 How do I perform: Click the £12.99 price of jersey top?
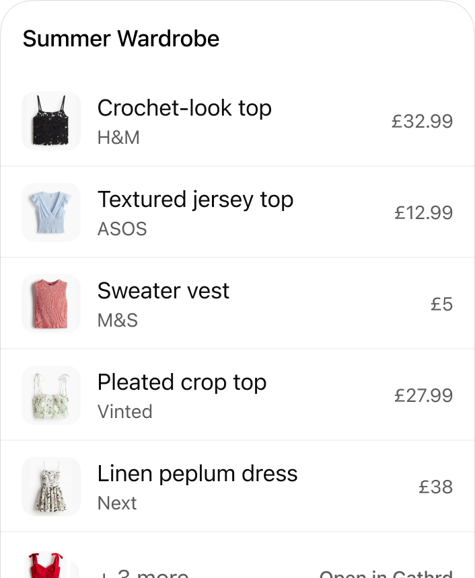click(x=423, y=213)
